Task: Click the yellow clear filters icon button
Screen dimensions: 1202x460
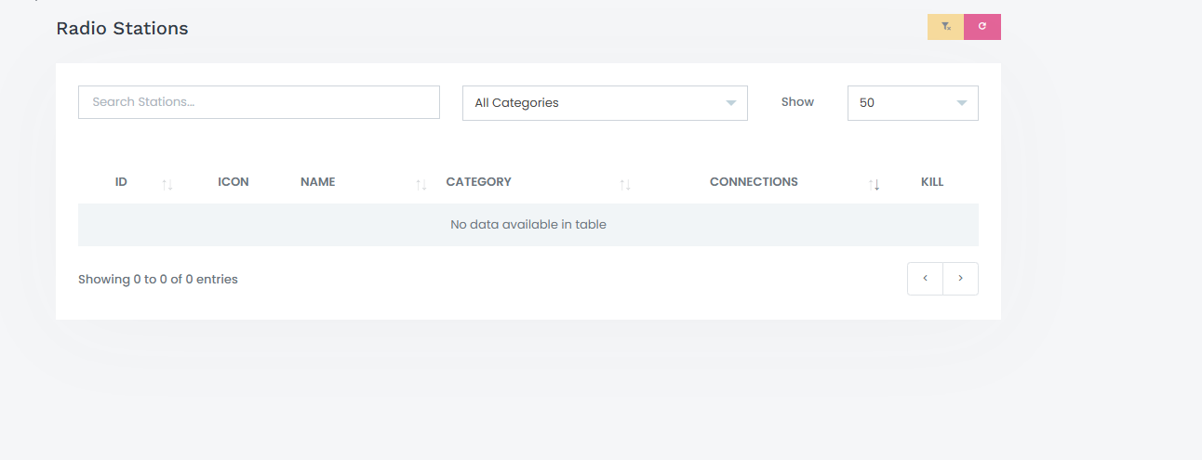Action: (x=945, y=27)
